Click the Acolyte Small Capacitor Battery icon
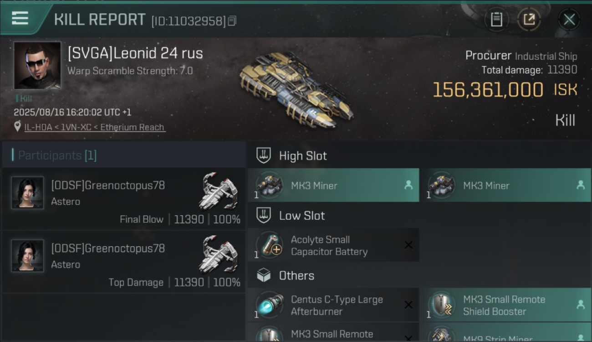The image size is (592, 342). tap(269, 245)
